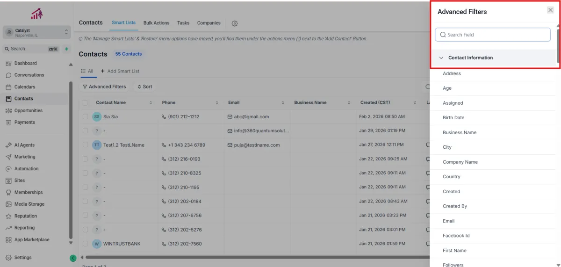Open Opportunities from sidebar
The width and height of the screenshot is (561, 267).
28,111
